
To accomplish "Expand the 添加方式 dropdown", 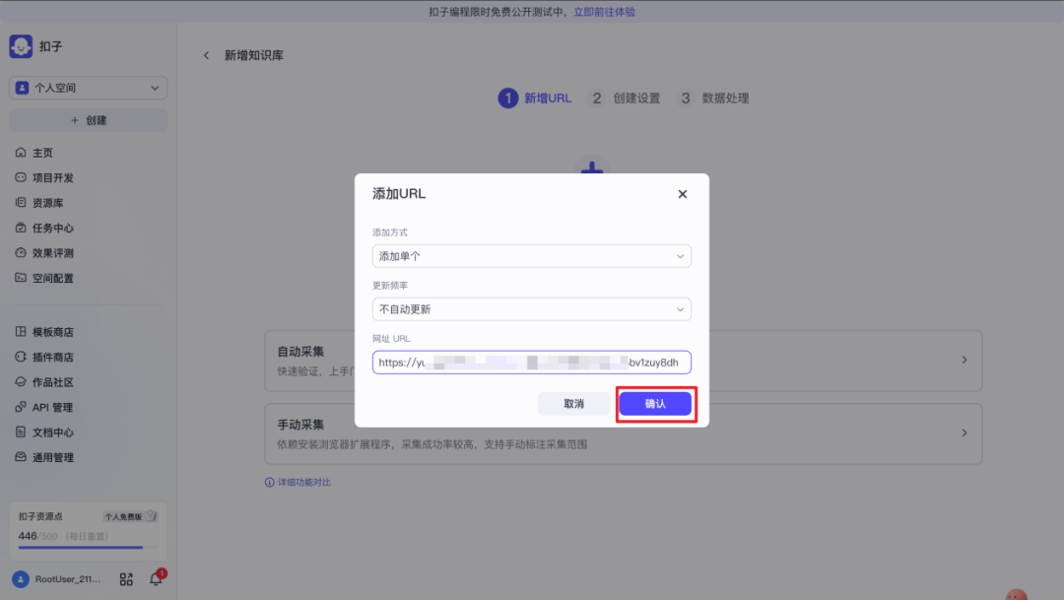I will pyautogui.click(x=531, y=256).
